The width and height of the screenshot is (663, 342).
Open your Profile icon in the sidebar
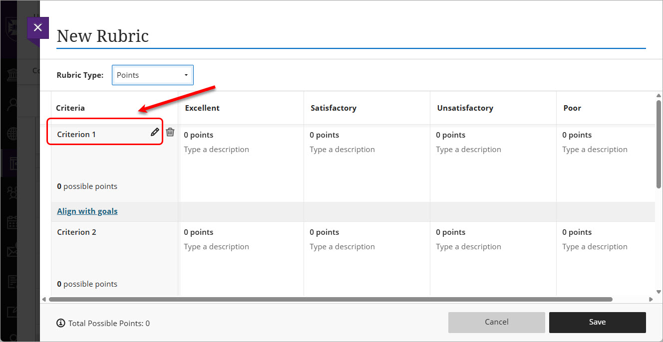pyautogui.click(x=11, y=103)
